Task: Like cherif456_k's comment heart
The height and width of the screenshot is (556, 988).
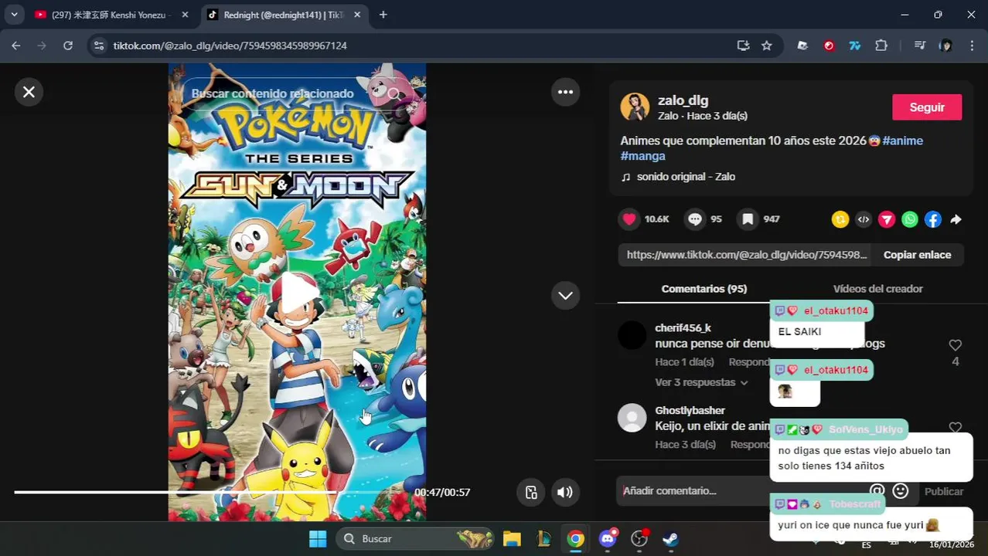Action: (x=956, y=345)
